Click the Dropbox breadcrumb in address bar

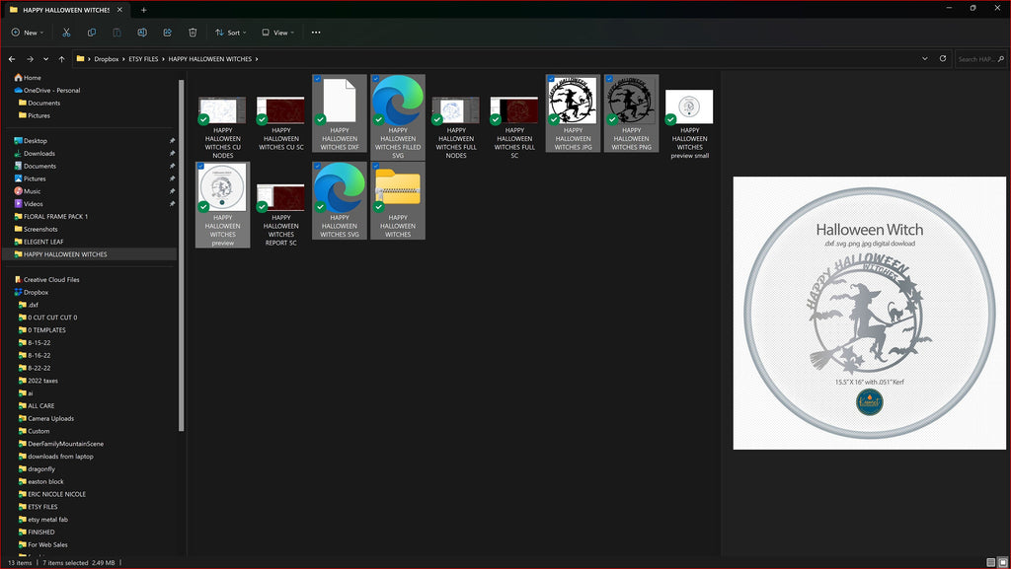(107, 58)
